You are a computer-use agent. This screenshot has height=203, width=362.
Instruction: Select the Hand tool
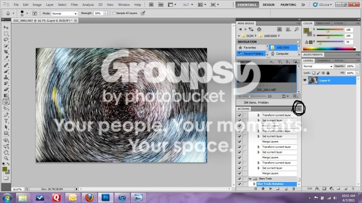click(6, 152)
